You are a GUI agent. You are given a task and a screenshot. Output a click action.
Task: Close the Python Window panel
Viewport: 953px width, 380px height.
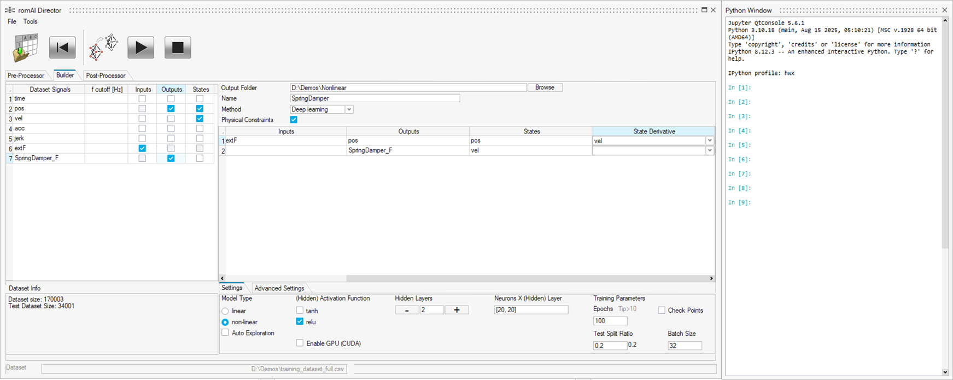(944, 10)
